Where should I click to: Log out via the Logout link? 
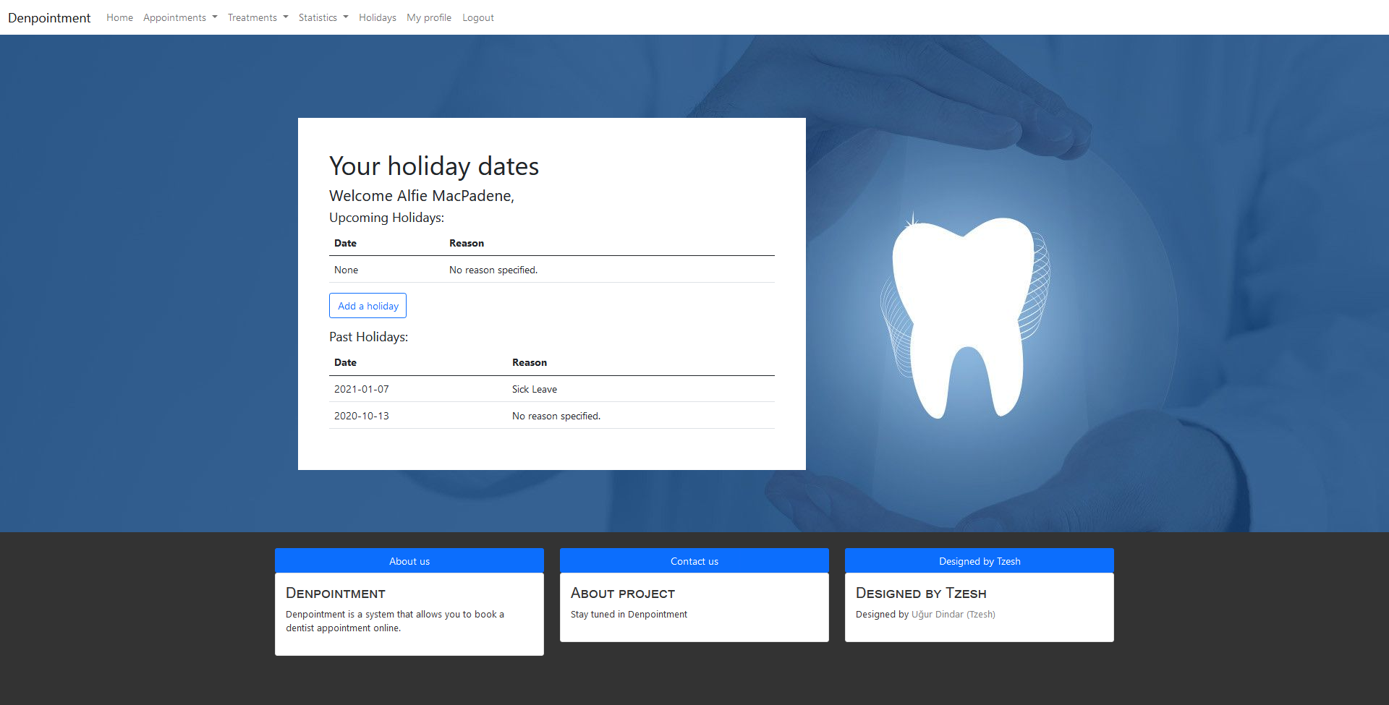click(478, 17)
